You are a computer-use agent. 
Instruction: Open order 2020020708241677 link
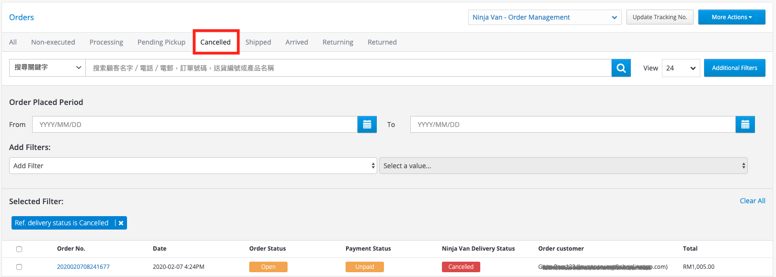(83, 267)
